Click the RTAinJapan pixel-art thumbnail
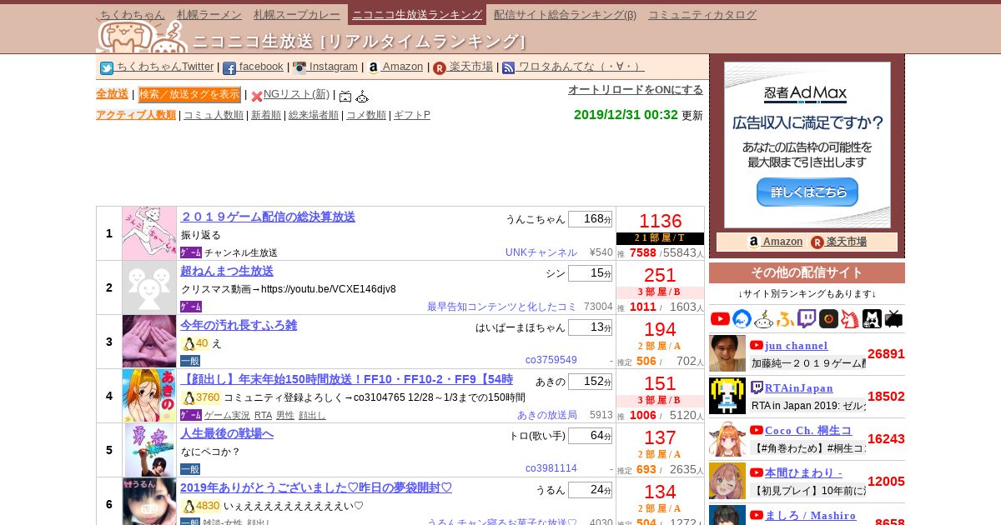The image size is (1001, 525). [727, 396]
